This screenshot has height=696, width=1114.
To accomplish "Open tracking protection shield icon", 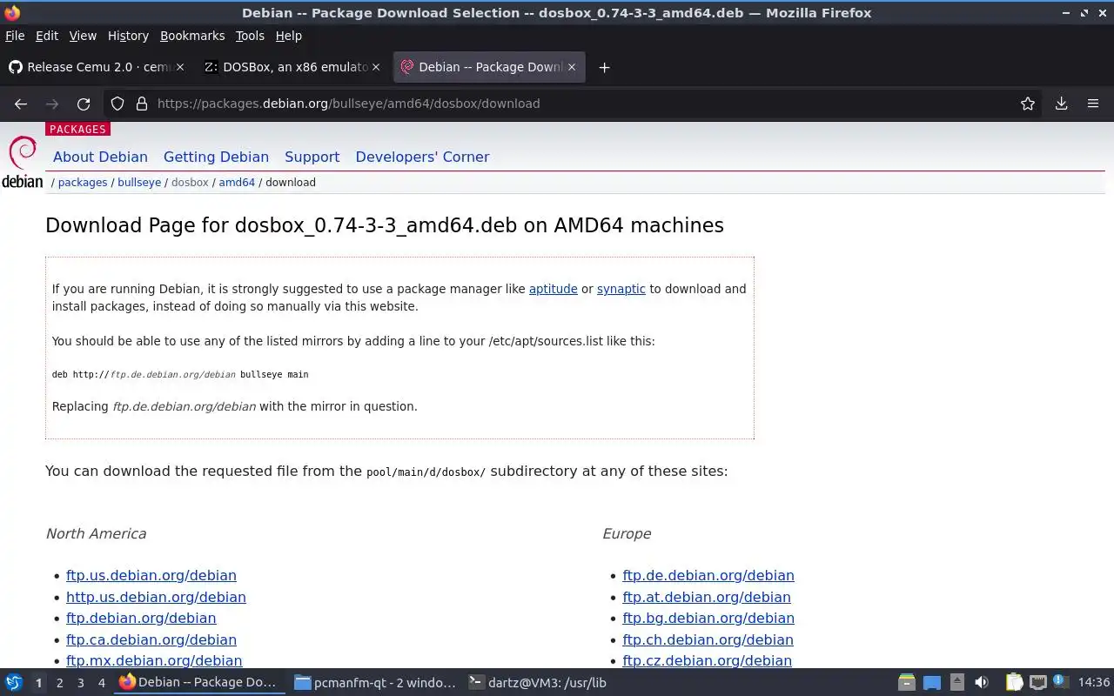I will [x=117, y=104].
